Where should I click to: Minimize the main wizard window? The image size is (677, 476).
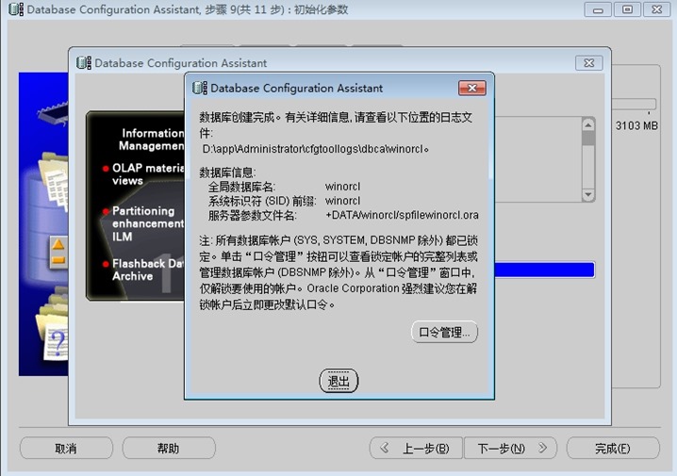click(x=598, y=9)
